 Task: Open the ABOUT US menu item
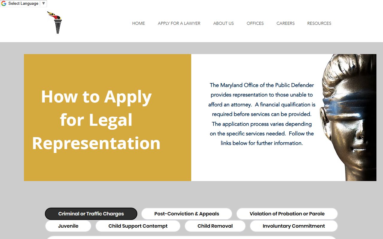pyautogui.click(x=224, y=23)
